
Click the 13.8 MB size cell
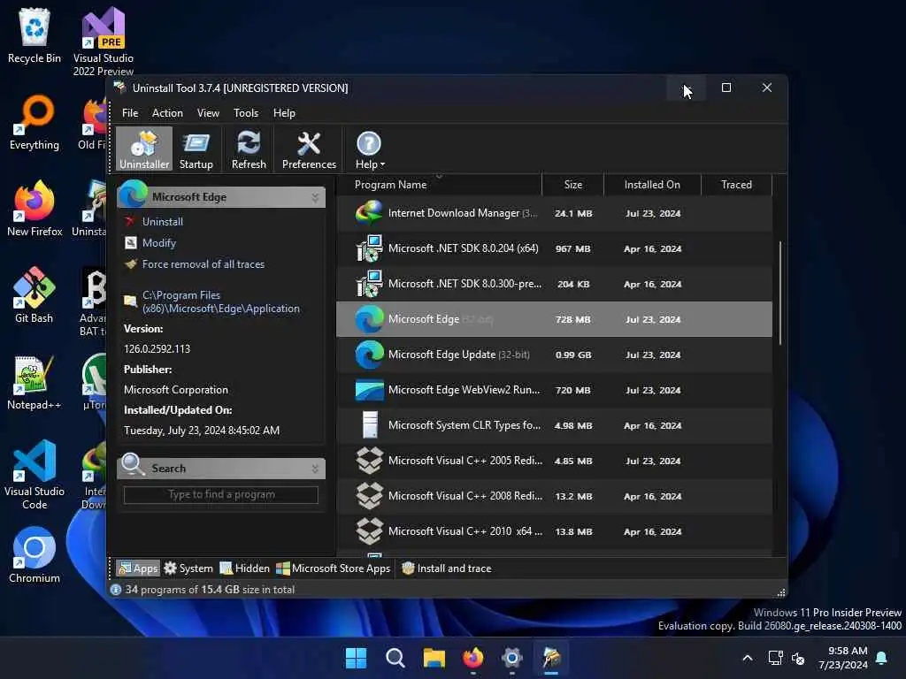coord(572,531)
